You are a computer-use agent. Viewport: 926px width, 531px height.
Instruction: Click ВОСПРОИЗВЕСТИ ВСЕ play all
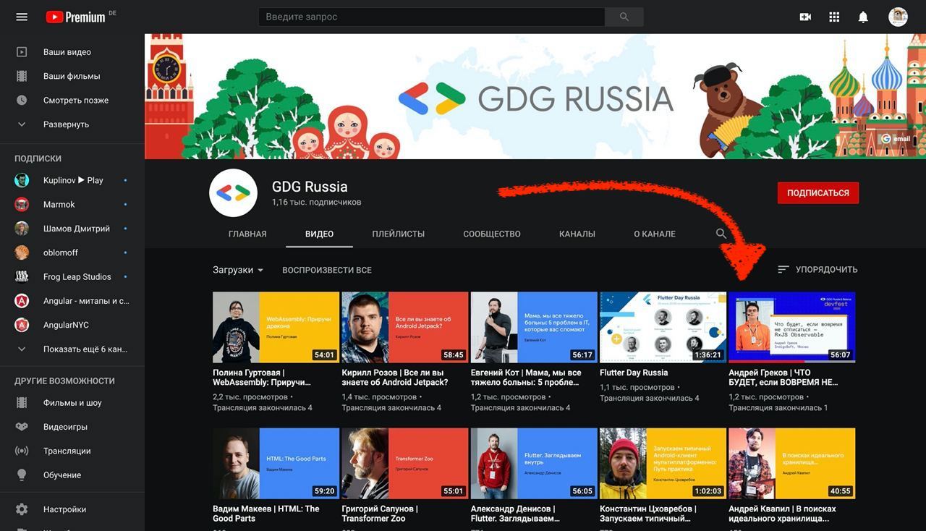coord(327,270)
